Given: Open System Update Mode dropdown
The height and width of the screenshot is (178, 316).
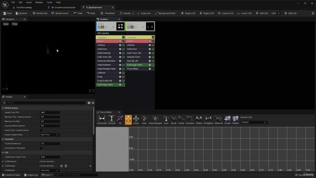Looking at the screenshot, I should [x=49, y=135].
